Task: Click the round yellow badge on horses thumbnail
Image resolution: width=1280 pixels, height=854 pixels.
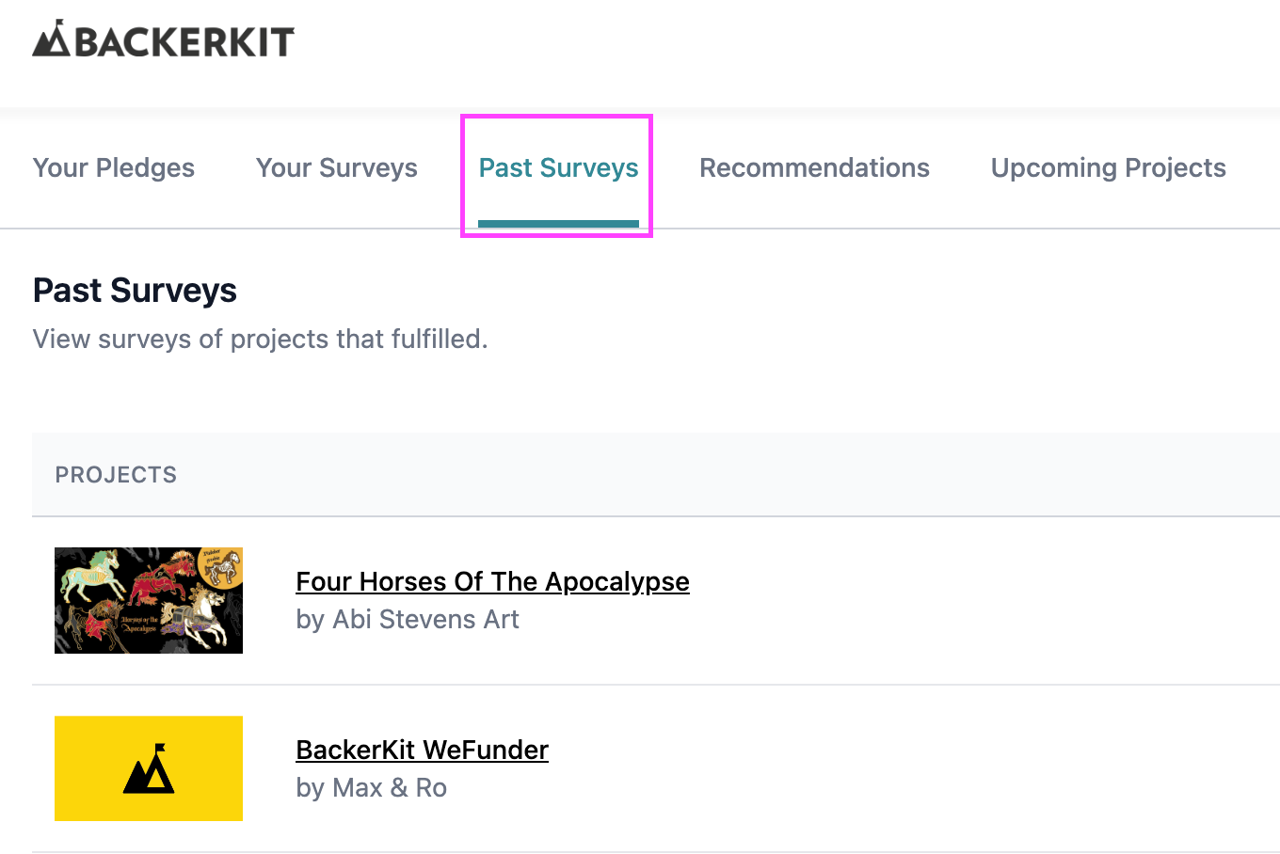Action: pyautogui.click(x=221, y=566)
